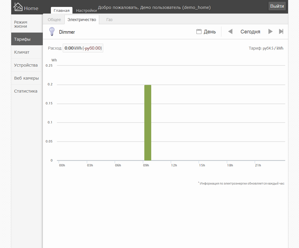Click the welcome text Добро пожаловать
299x248 pixels.
tap(154, 7)
